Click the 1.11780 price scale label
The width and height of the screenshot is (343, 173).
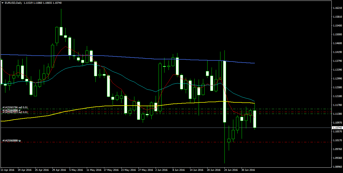pyautogui.click(x=338, y=105)
